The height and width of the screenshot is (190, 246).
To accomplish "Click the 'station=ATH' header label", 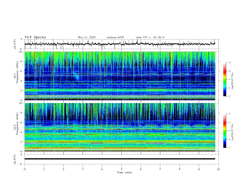I will click(x=115, y=37).
